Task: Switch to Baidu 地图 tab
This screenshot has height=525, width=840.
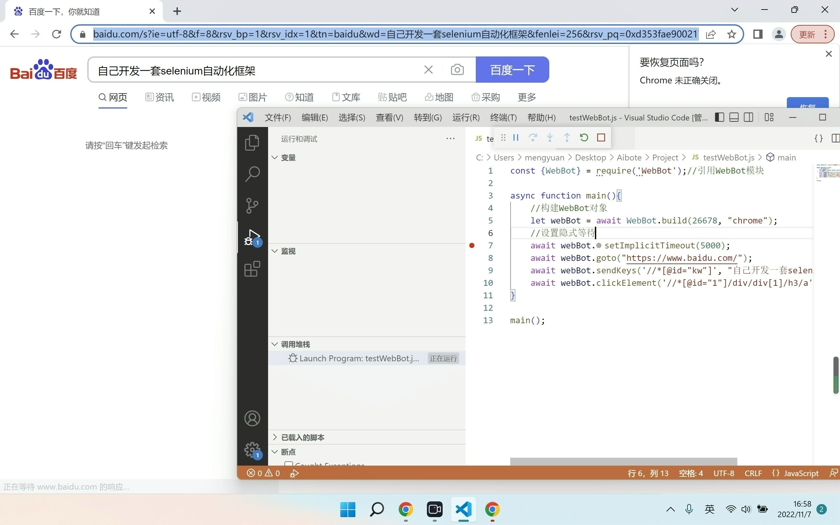Action: tap(439, 97)
